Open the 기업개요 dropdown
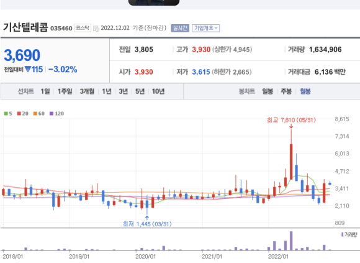The width and height of the screenshot is (360, 263). point(205,28)
